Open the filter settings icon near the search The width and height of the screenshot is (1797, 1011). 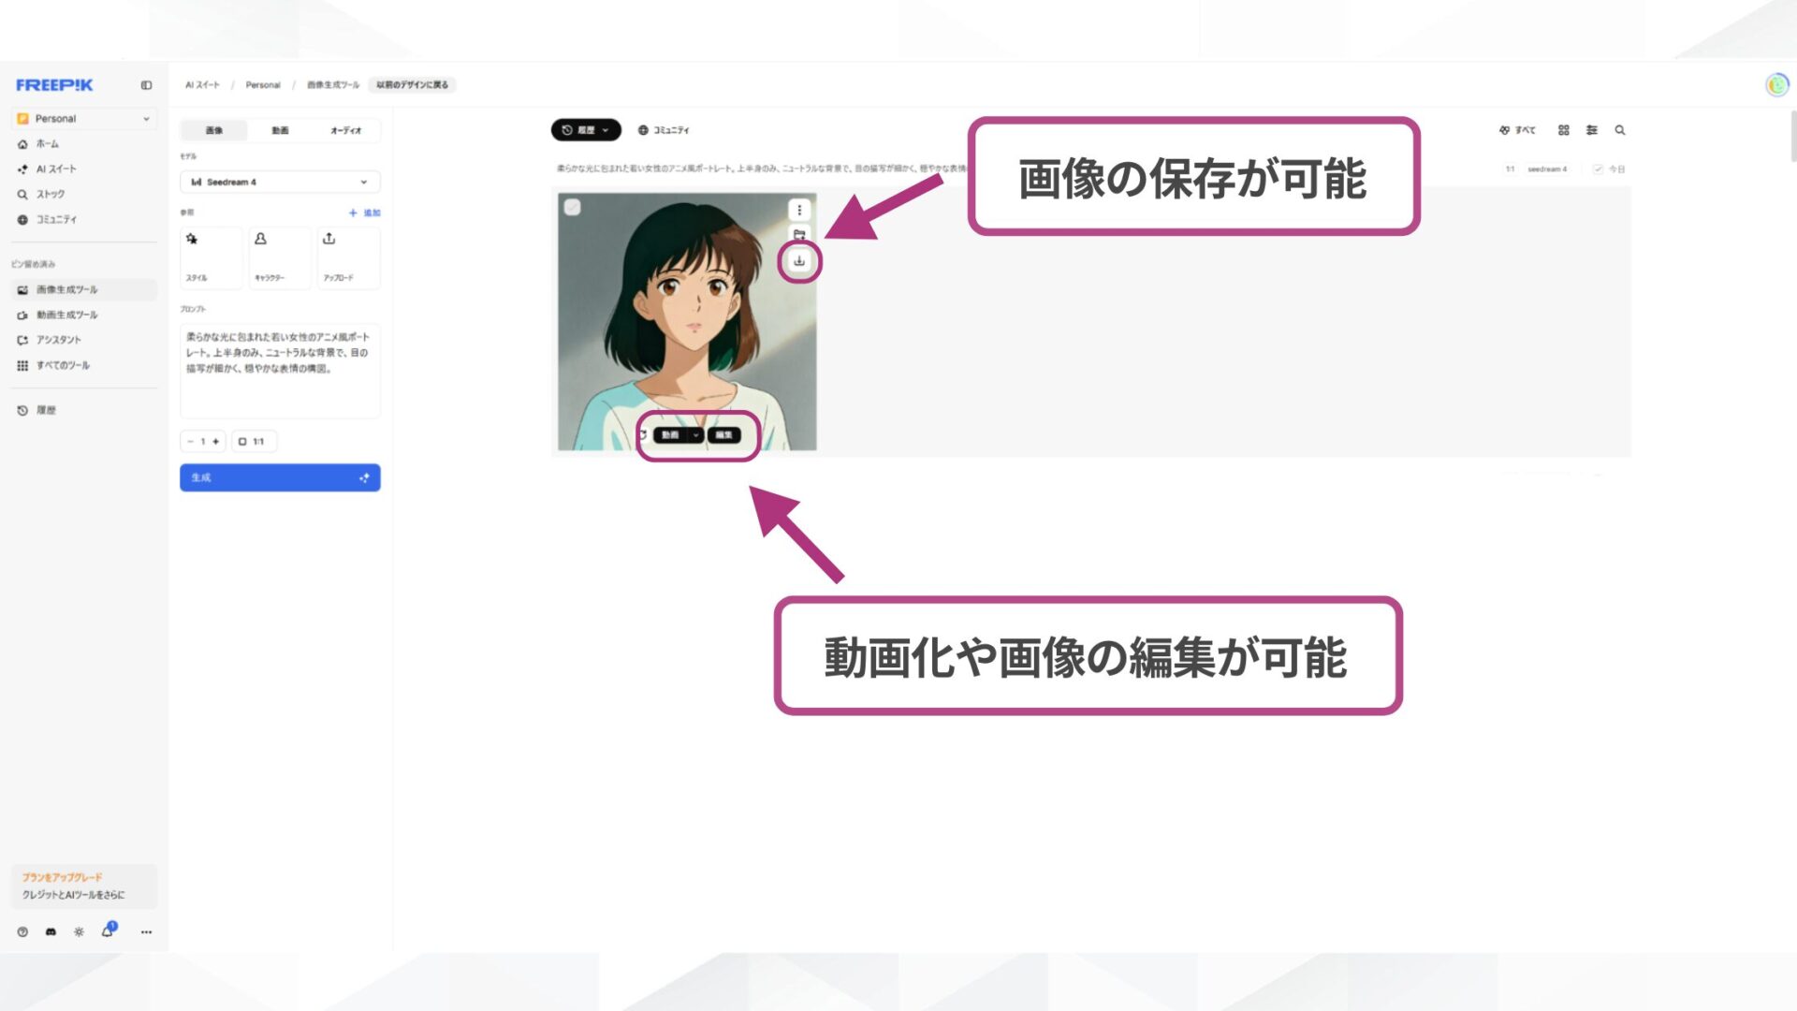click(x=1591, y=130)
